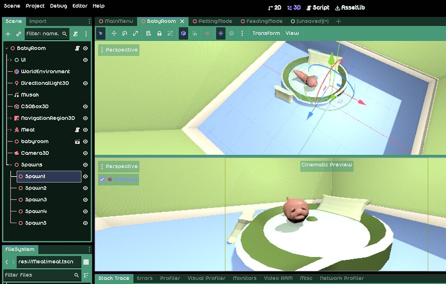Image resolution: width=446 pixels, height=284 pixels.
Task: Toggle Use Local Space cube icon
Action: coord(183,33)
